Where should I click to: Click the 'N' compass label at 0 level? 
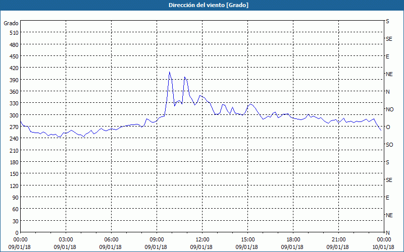tap(387, 233)
